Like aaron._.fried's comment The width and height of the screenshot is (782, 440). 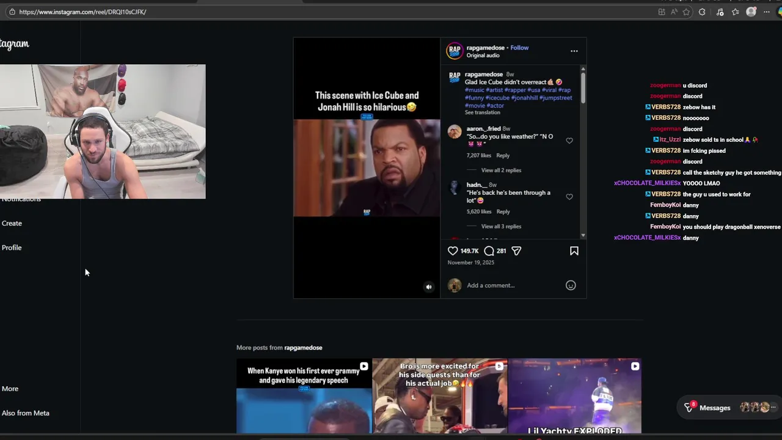coord(569,141)
